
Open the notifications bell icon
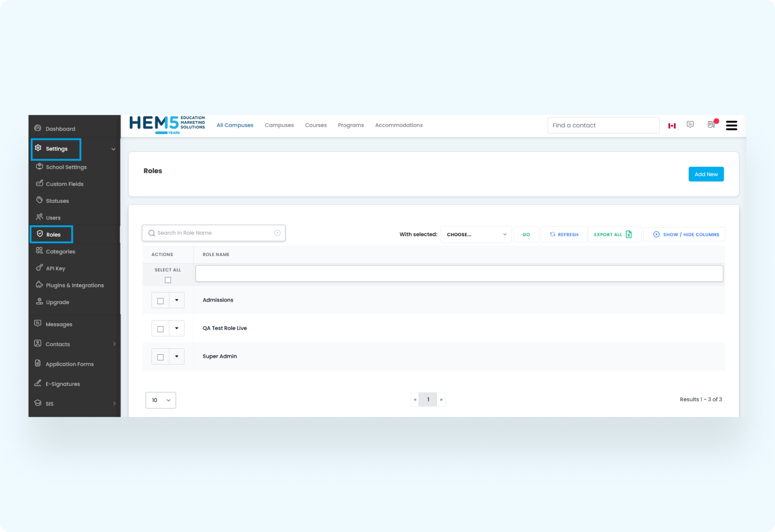point(711,125)
